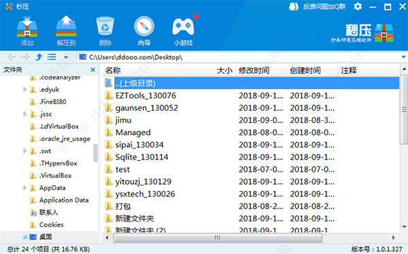Select the gaunsen_130052 folder
Viewport: 408px width, 254px height.
click(x=147, y=108)
